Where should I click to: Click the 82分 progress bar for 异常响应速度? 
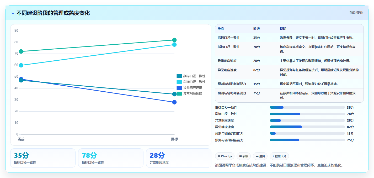pos(307,127)
